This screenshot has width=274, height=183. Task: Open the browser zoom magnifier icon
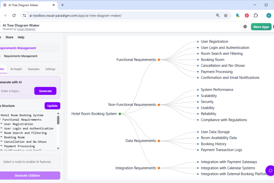click(x=218, y=16)
